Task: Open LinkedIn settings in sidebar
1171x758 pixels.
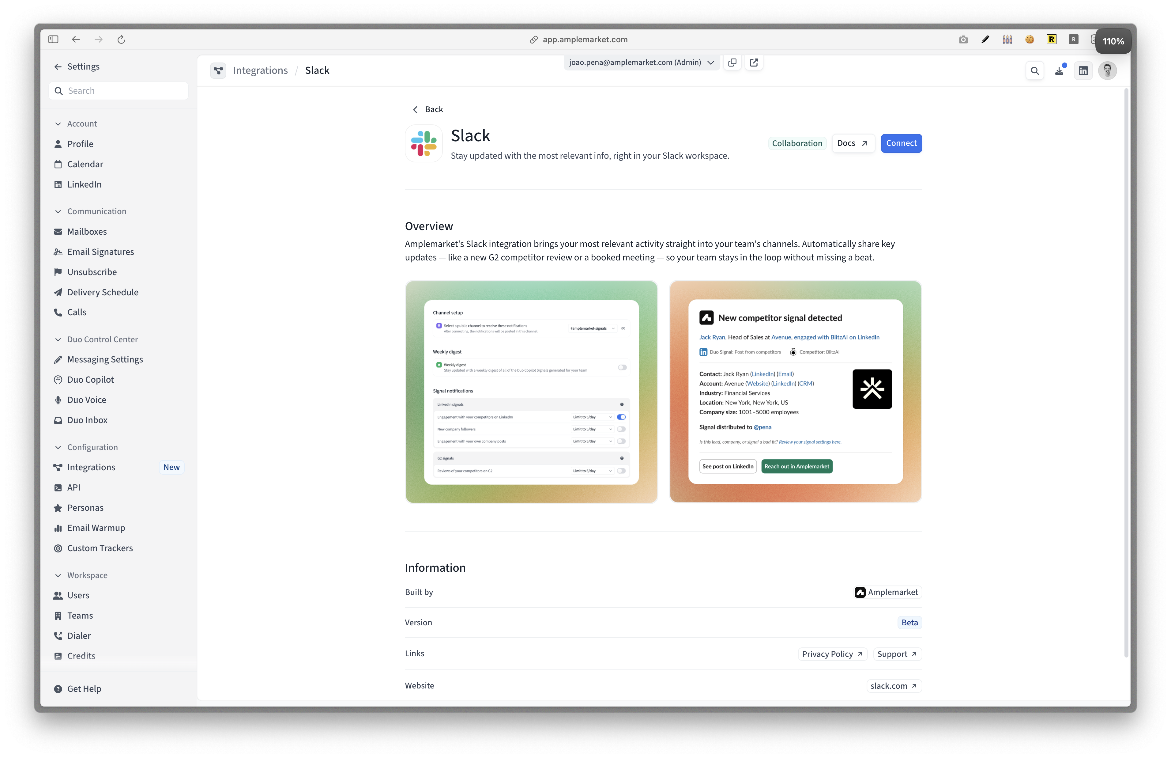Action: (x=58, y=184)
